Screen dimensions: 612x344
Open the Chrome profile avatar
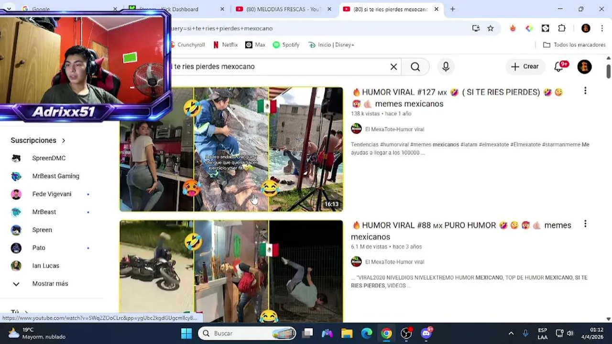586,28
